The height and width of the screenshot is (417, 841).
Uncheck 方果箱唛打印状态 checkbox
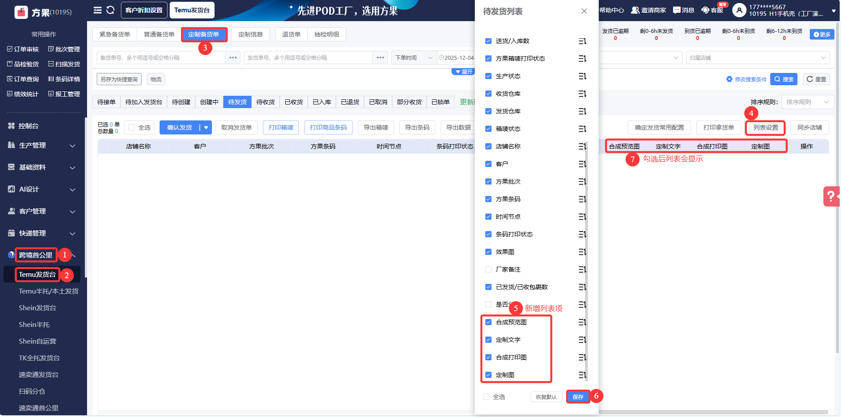click(488, 58)
